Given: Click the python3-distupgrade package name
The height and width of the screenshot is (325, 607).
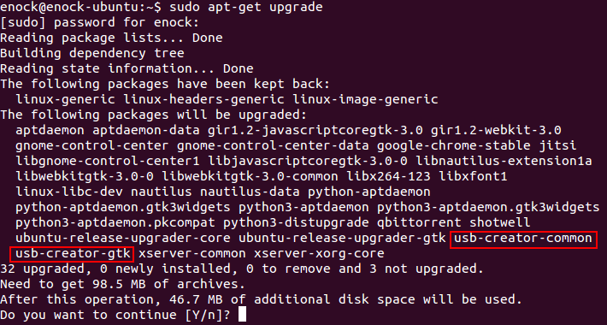Looking at the screenshot, I should coord(296,222).
